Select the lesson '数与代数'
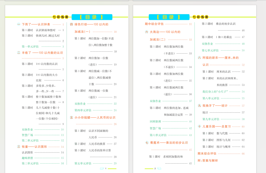 pyautogui.click(x=222, y=133)
